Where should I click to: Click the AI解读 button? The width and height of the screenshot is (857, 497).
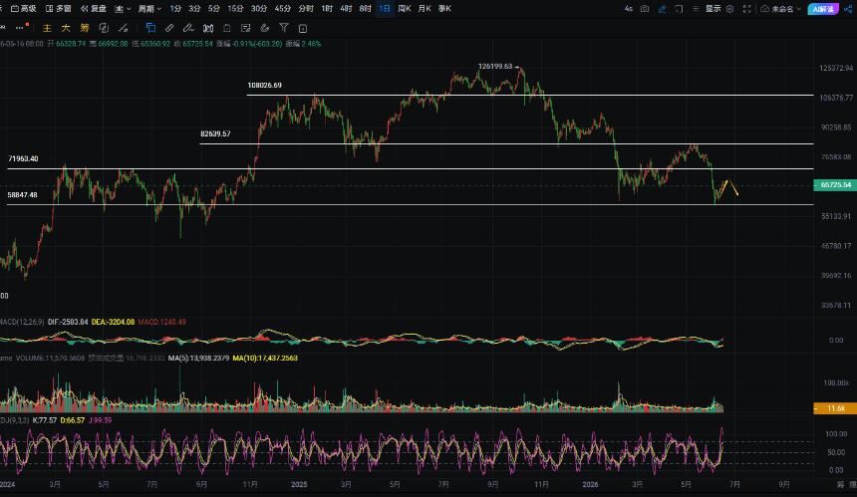(x=823, y=9)
